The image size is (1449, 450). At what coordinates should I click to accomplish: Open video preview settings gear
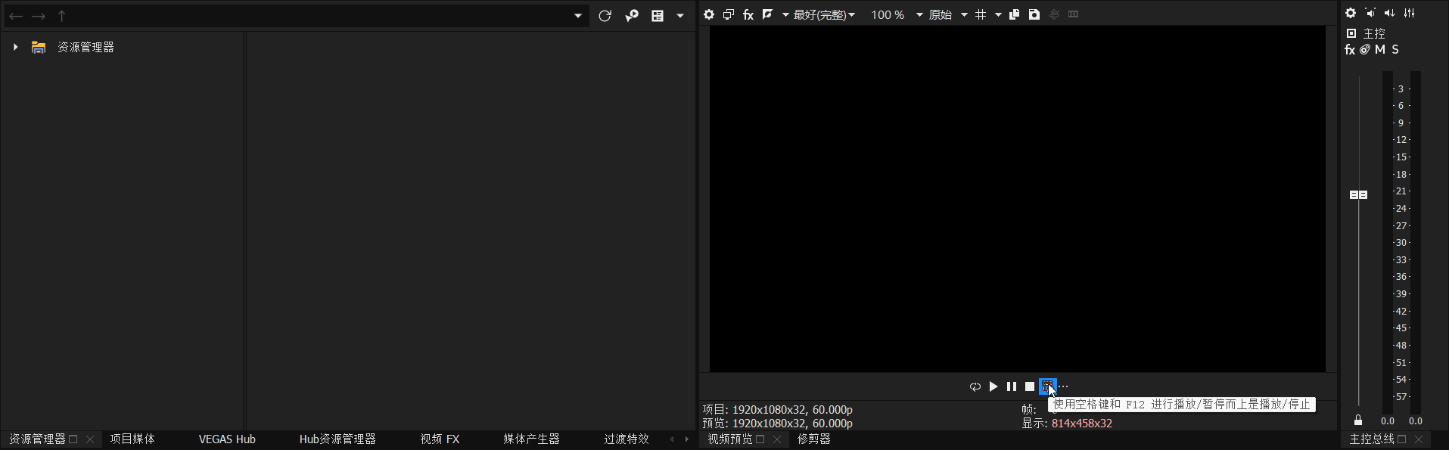click(x=708, y=14)
